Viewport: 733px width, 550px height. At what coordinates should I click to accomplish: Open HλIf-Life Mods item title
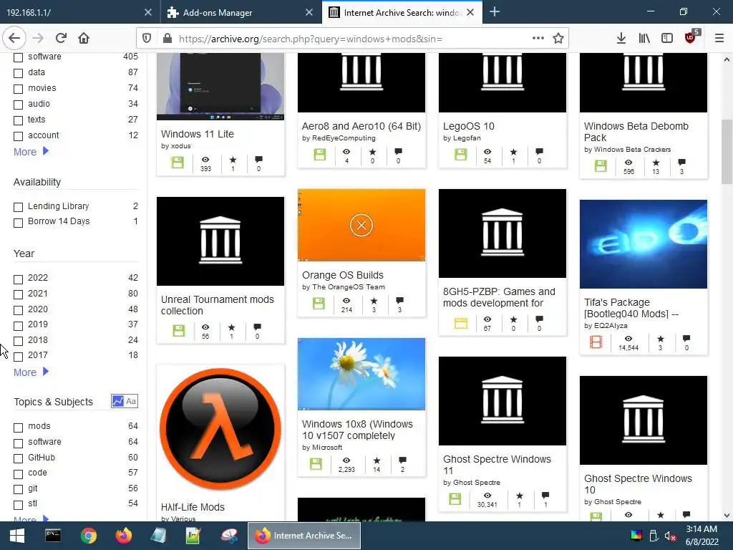pos(193,507)
